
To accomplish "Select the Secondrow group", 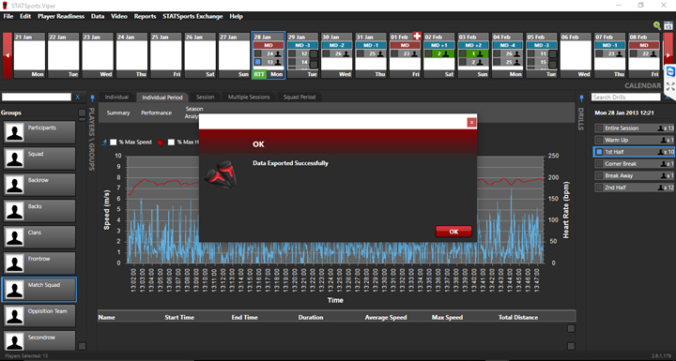I will click(39, 340).
